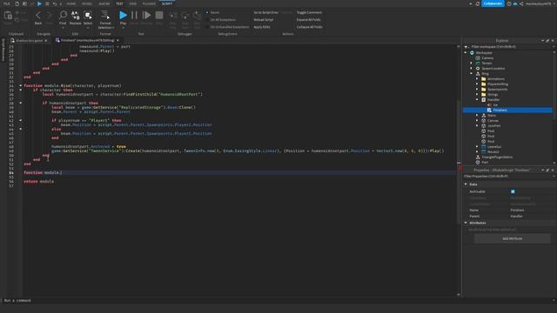Click the quick-access play icon in title bar
This screenshot has height=313, width=557.
39,3
